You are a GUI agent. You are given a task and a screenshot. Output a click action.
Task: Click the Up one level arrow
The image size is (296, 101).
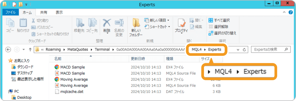(30, 49)
